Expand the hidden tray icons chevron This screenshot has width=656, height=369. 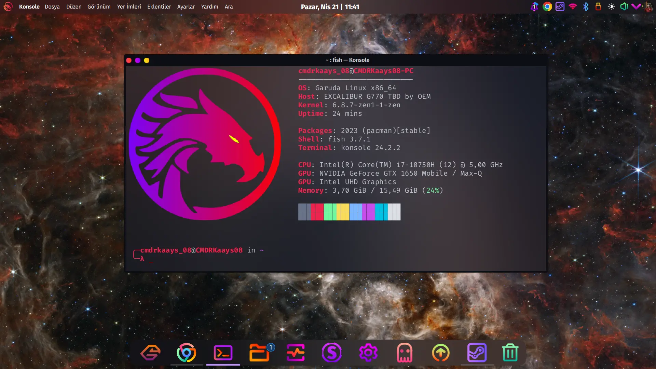pos(636,6)
